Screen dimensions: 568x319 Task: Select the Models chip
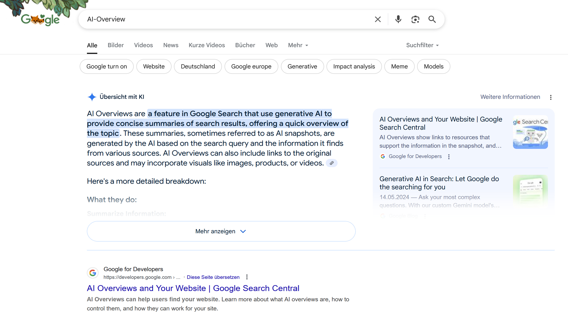pyautogui.click(x=434, y=66)
